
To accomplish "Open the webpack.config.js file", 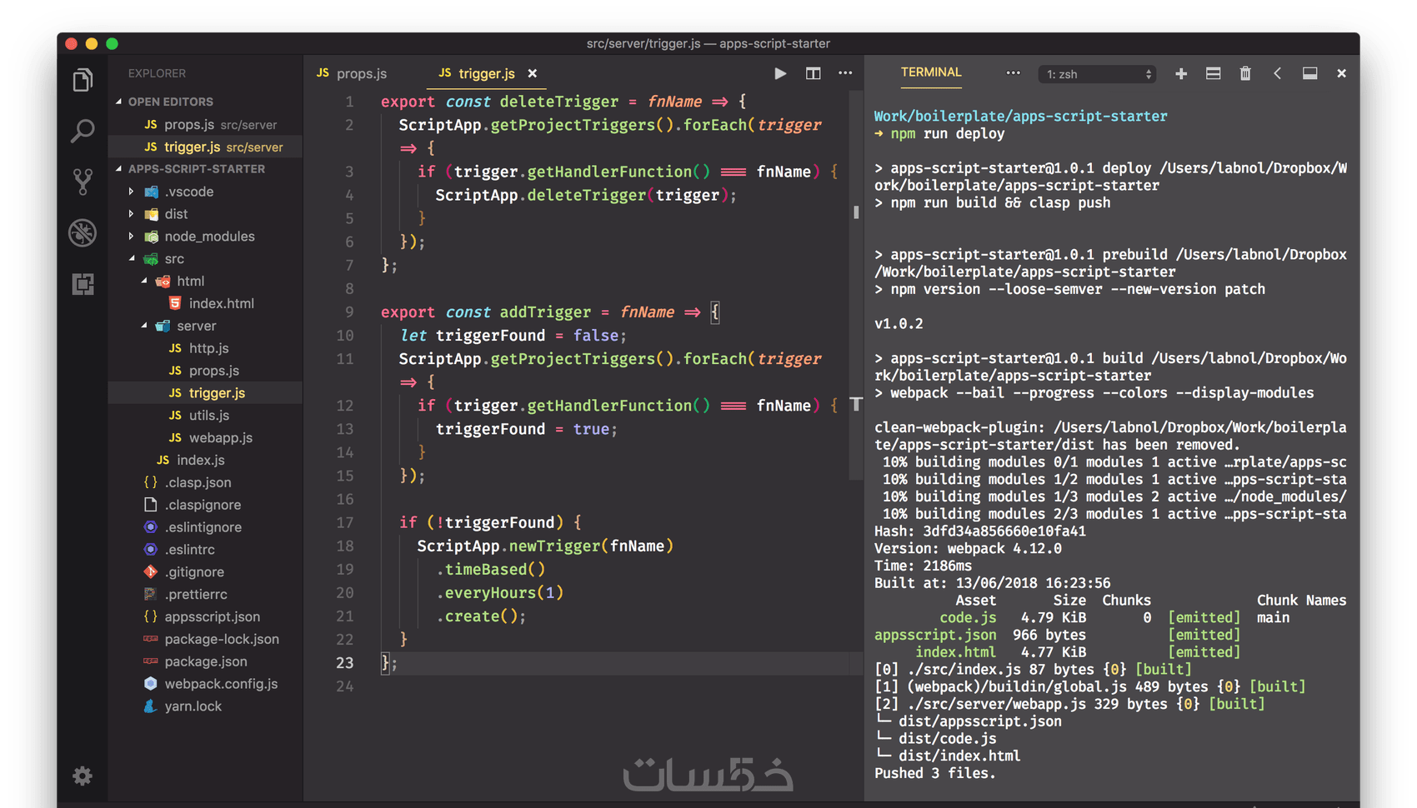I will point(221,684).
